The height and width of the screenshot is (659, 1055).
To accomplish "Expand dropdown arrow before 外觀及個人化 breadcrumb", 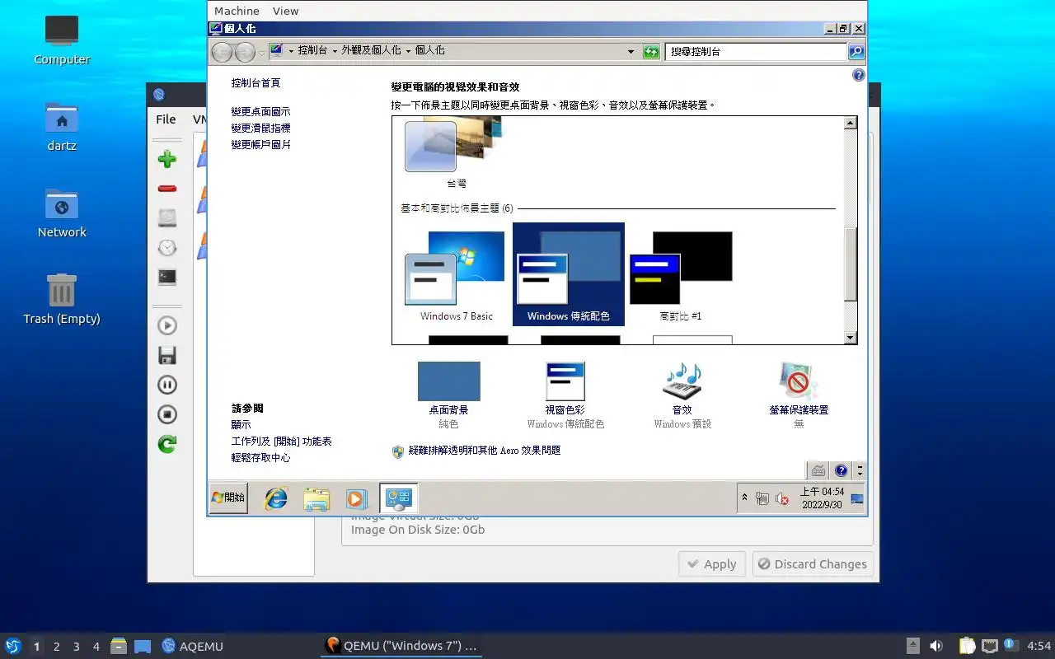I will (x=335, y=51).
